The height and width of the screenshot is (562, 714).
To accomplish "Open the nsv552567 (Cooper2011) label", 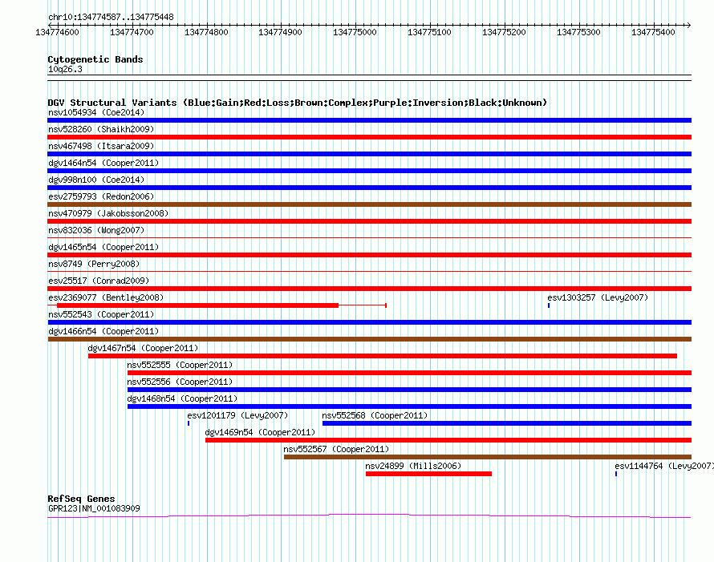I will (x=336, y=449).
